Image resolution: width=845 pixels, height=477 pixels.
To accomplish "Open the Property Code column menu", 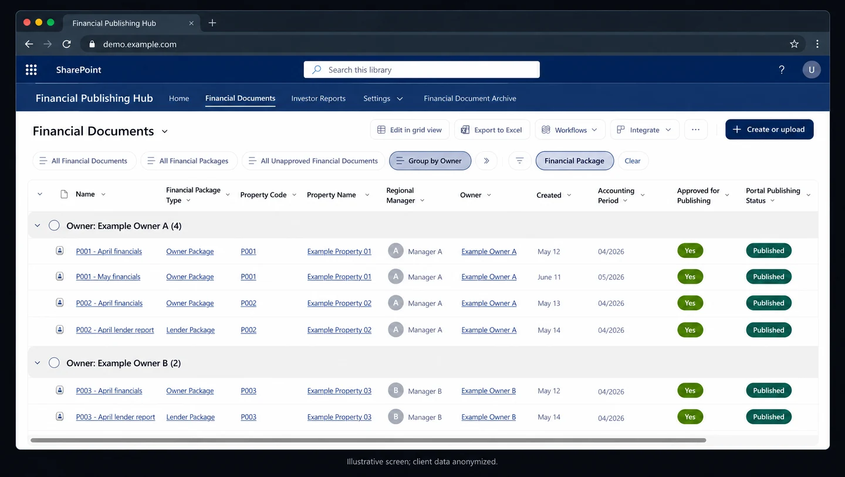I will click(294, 195).
